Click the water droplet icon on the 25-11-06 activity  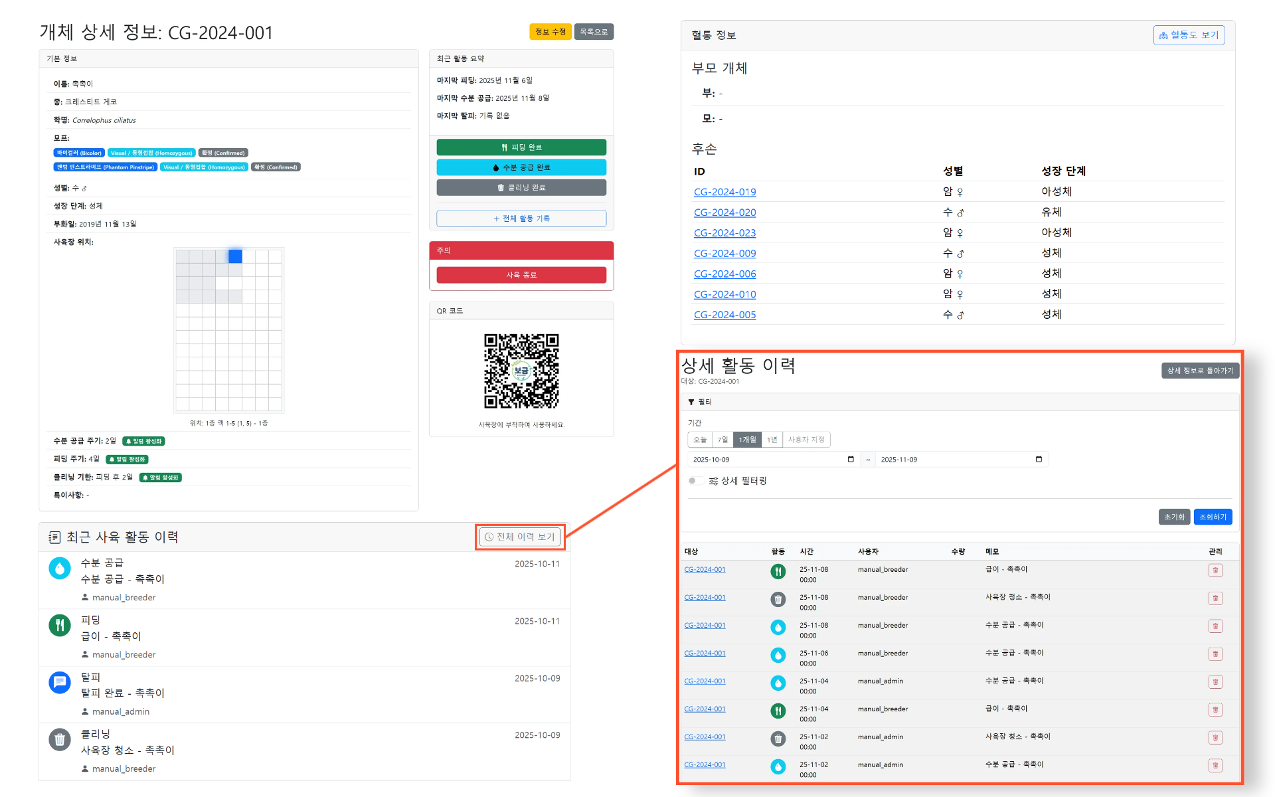point(778,654)
